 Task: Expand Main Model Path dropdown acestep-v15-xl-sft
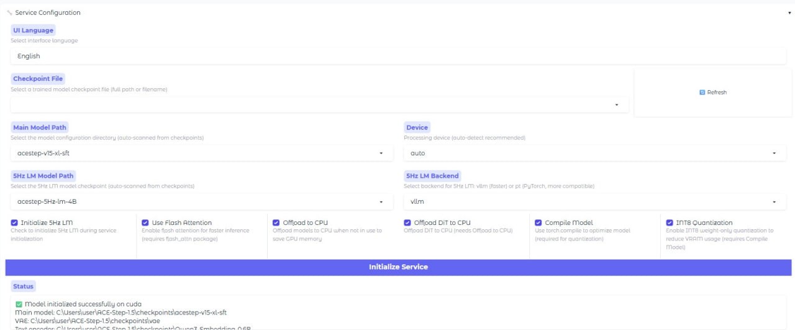pyautogui.click(x=202, y=153)
